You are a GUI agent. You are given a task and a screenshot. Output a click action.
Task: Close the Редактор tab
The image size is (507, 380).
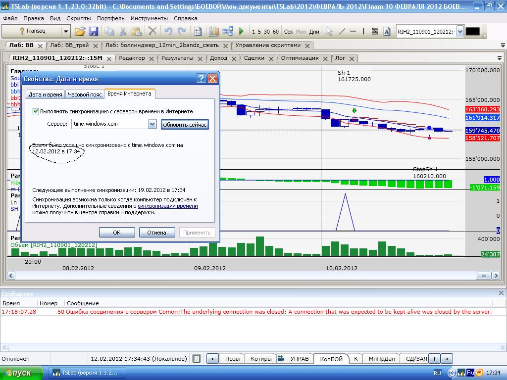[151, 58]
